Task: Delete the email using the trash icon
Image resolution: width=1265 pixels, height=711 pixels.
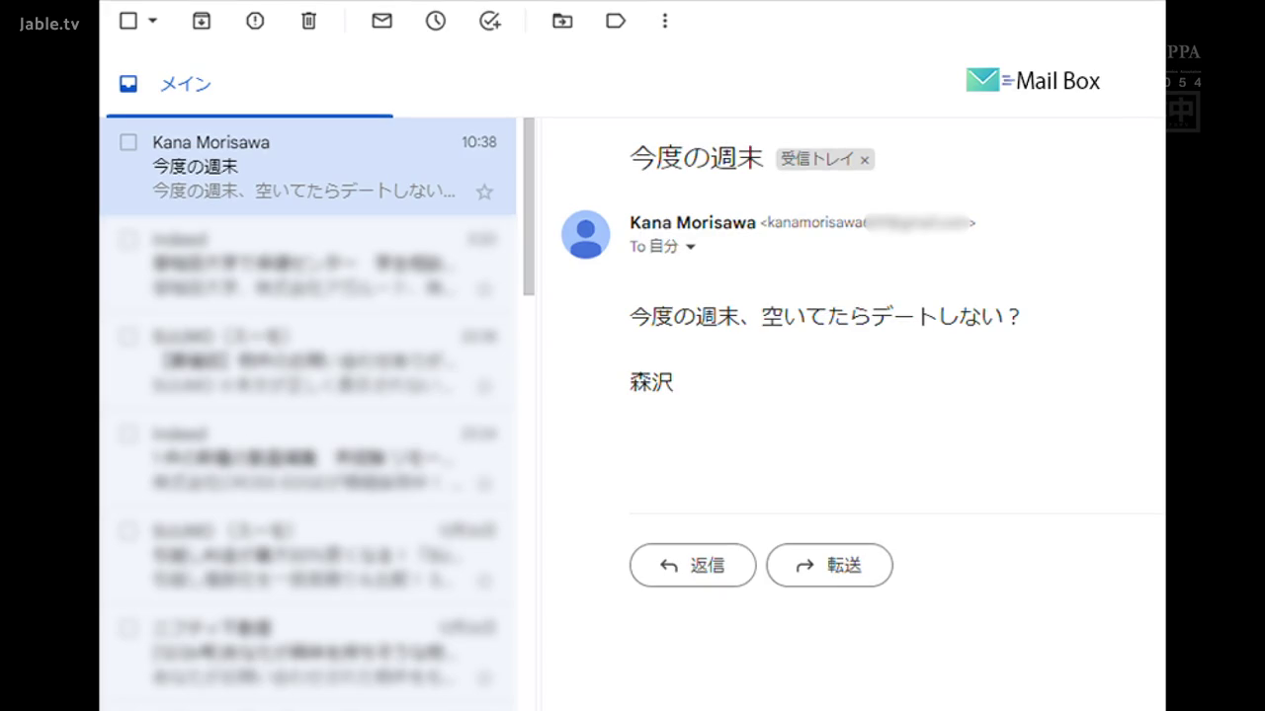Action: (308, 21)
